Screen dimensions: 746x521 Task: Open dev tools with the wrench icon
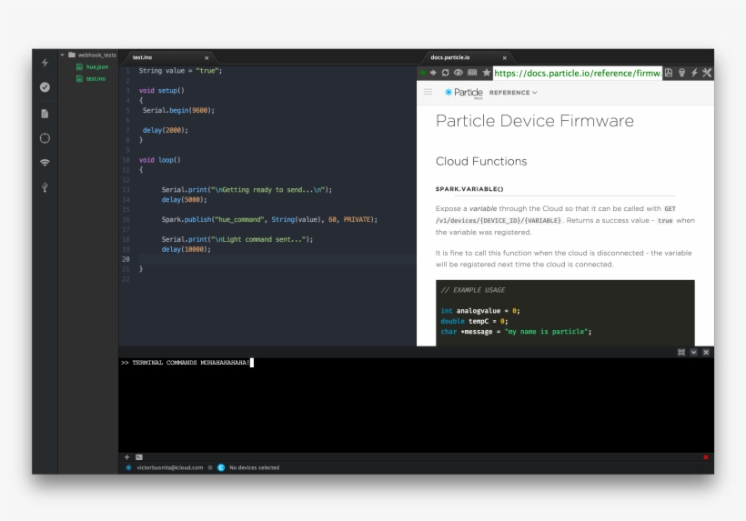pyautogui.click(x=707, y=73)
